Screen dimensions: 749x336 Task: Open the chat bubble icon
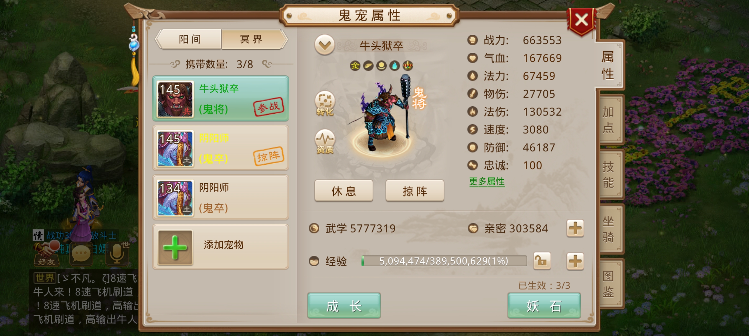pos(81,254)
